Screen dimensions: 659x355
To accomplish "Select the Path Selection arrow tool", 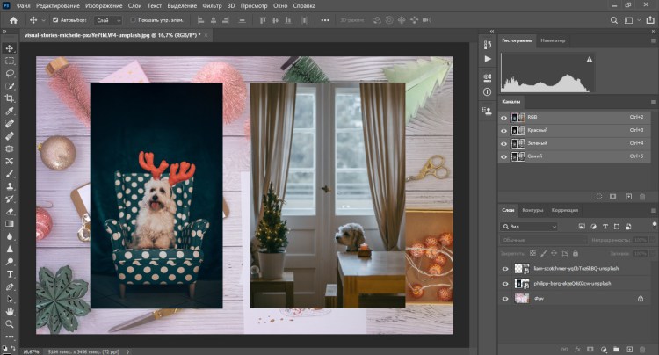I will point(10,300).
